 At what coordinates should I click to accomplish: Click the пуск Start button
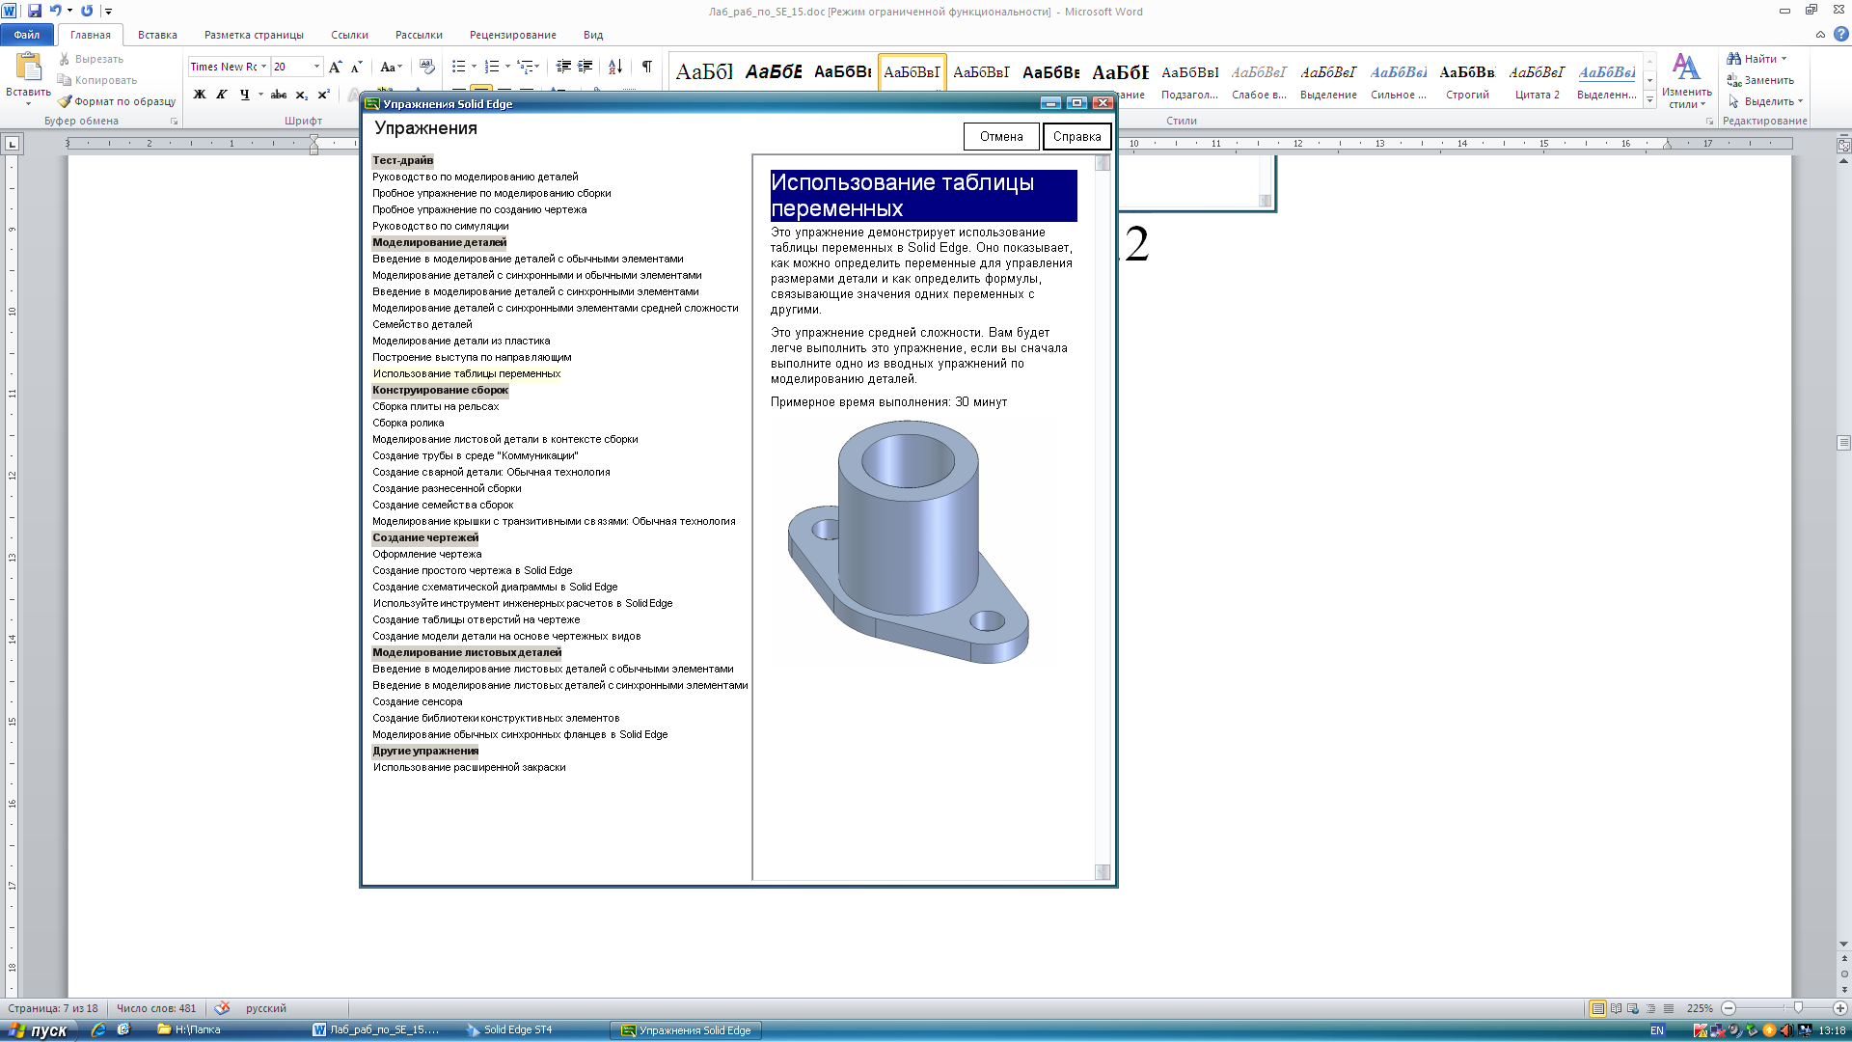tap(38, 1030)
